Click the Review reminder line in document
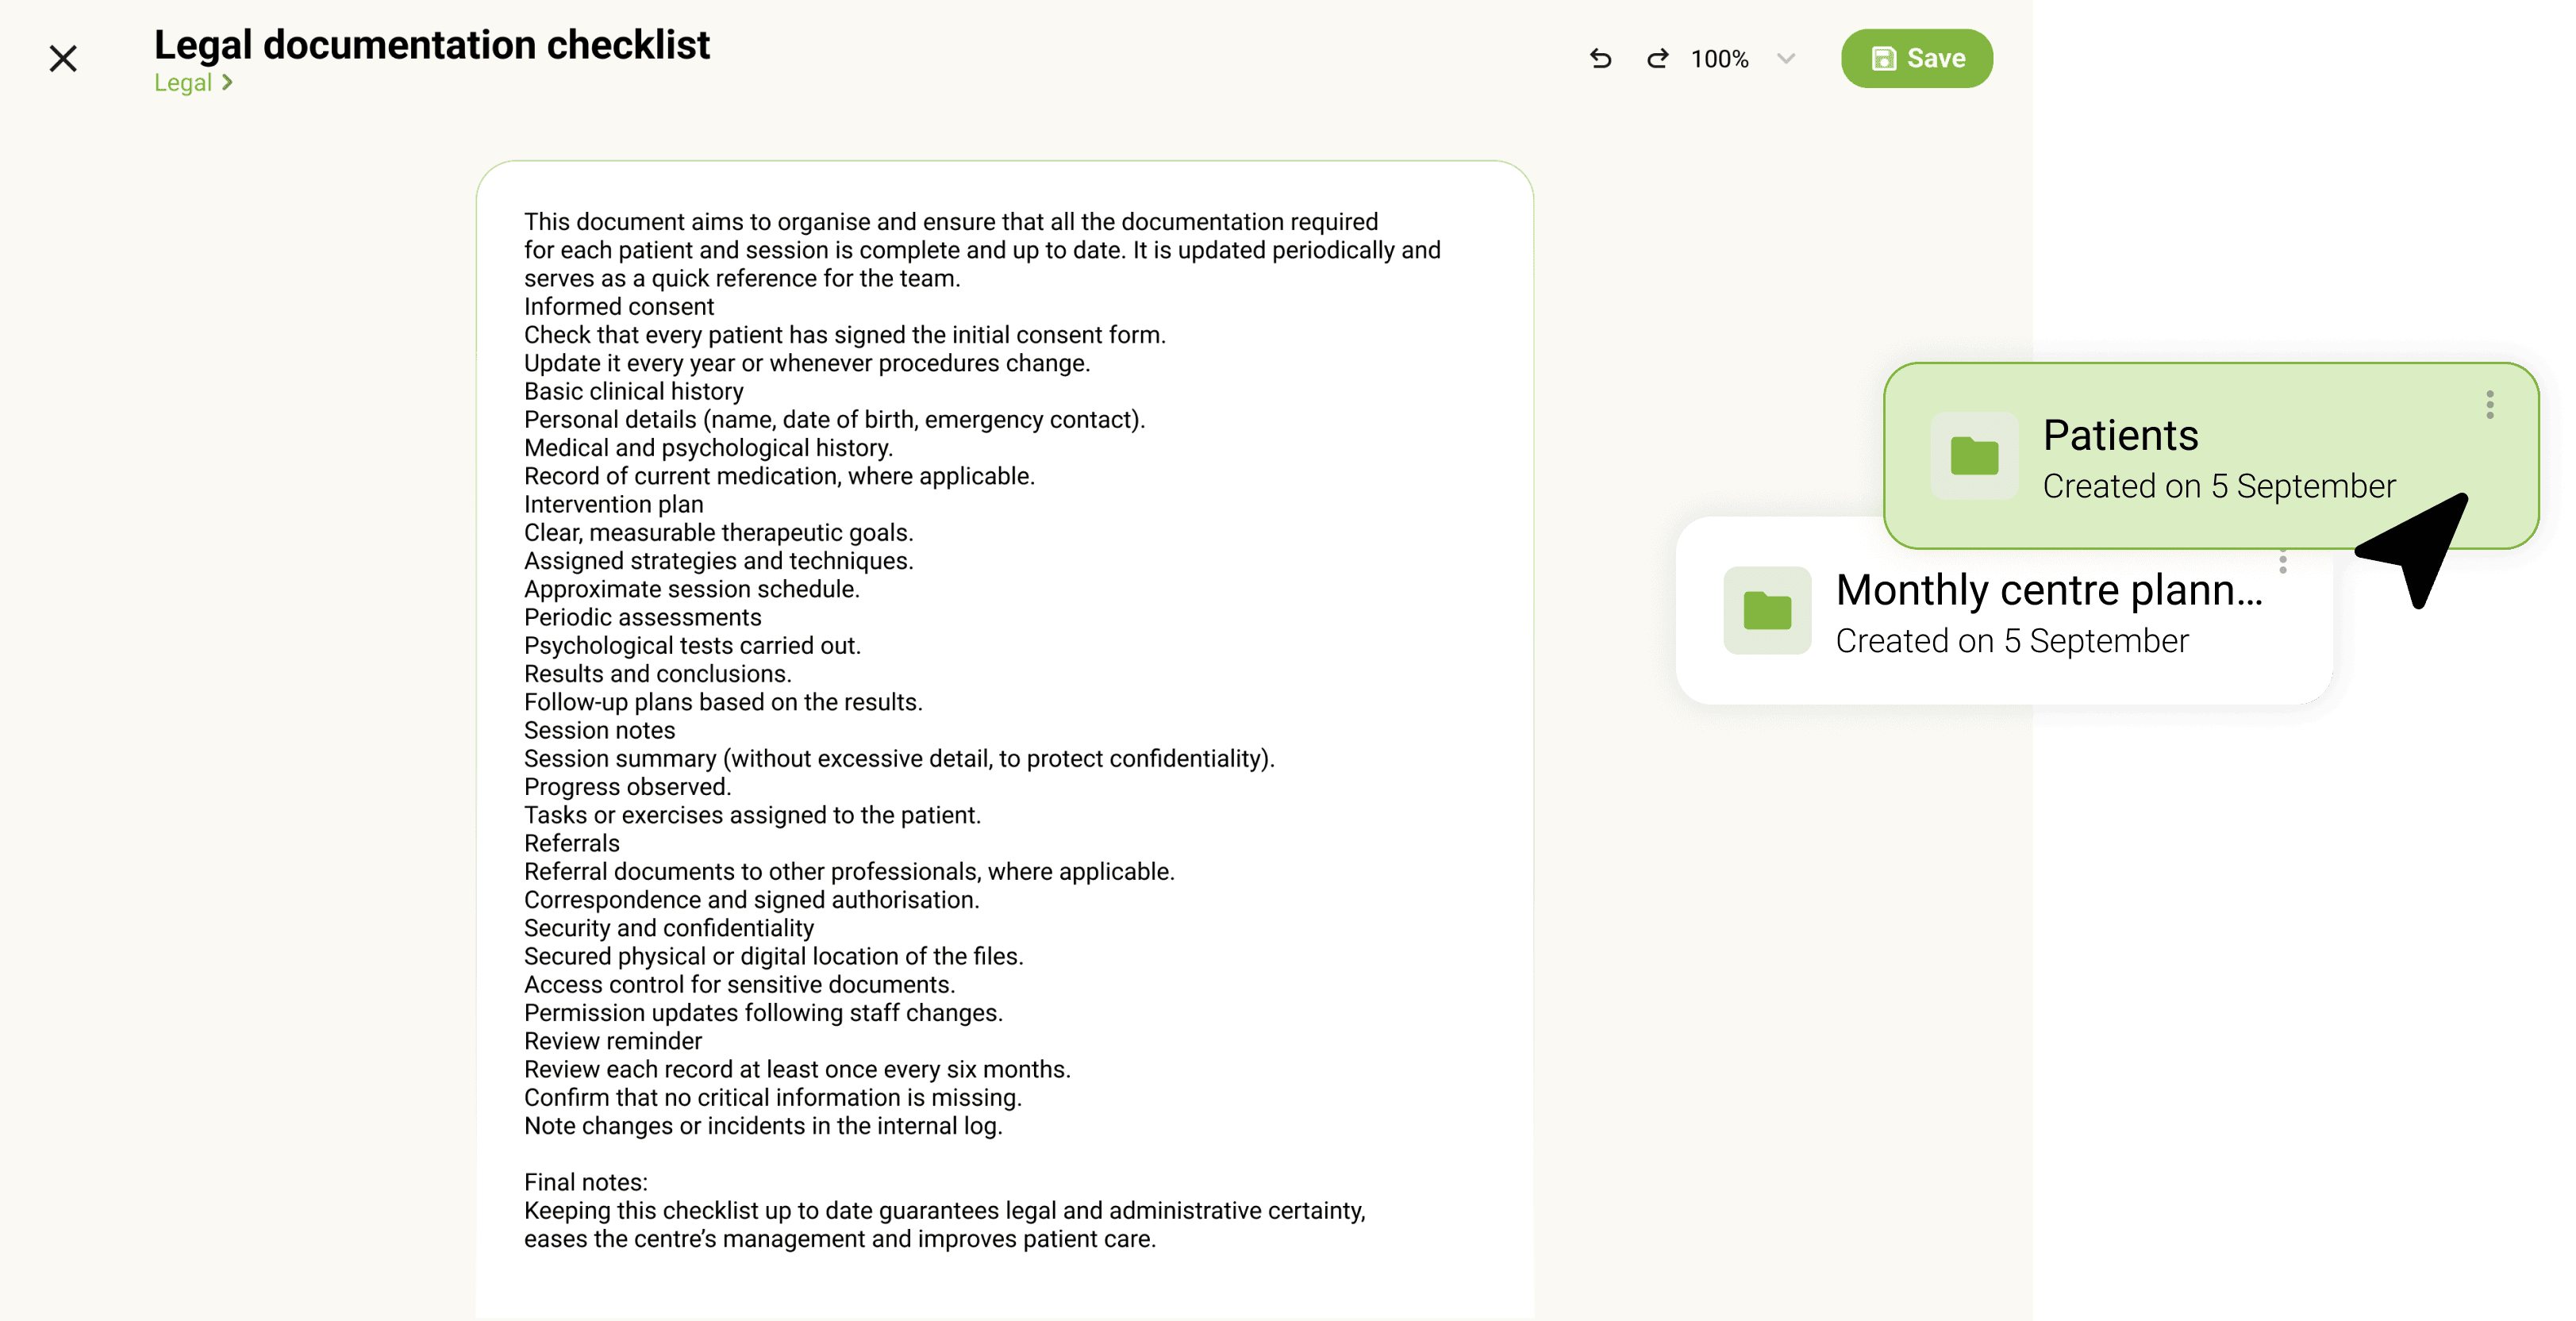The image size is (2576, 1321). pos(613,1041)
